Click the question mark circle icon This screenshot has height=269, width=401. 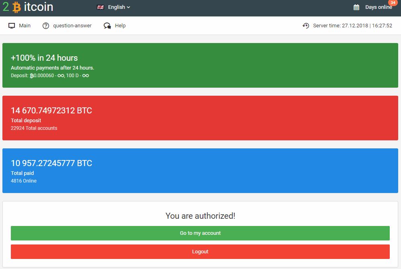[46, 26]
